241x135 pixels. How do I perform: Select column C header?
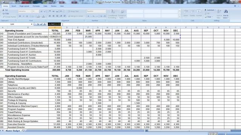tap(55, 27)
